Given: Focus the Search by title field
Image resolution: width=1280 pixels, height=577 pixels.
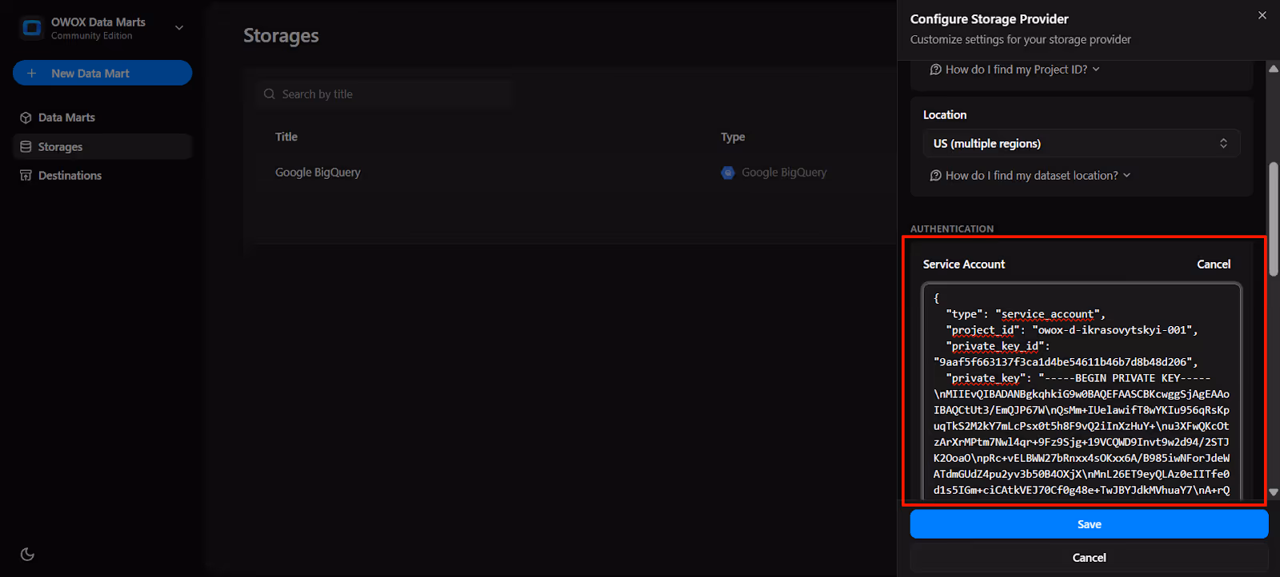Looking at the screenshot, I should 384,94.
